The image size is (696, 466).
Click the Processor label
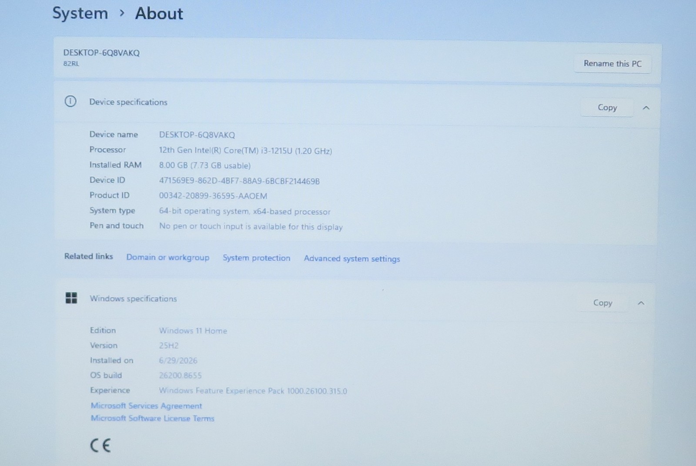pyautogui.click(x=107, y=149)
